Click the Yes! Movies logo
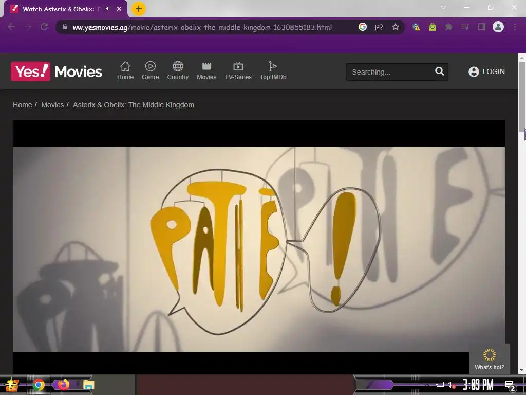The height and width of the screenshot is (395, 526). coord(57,71)
